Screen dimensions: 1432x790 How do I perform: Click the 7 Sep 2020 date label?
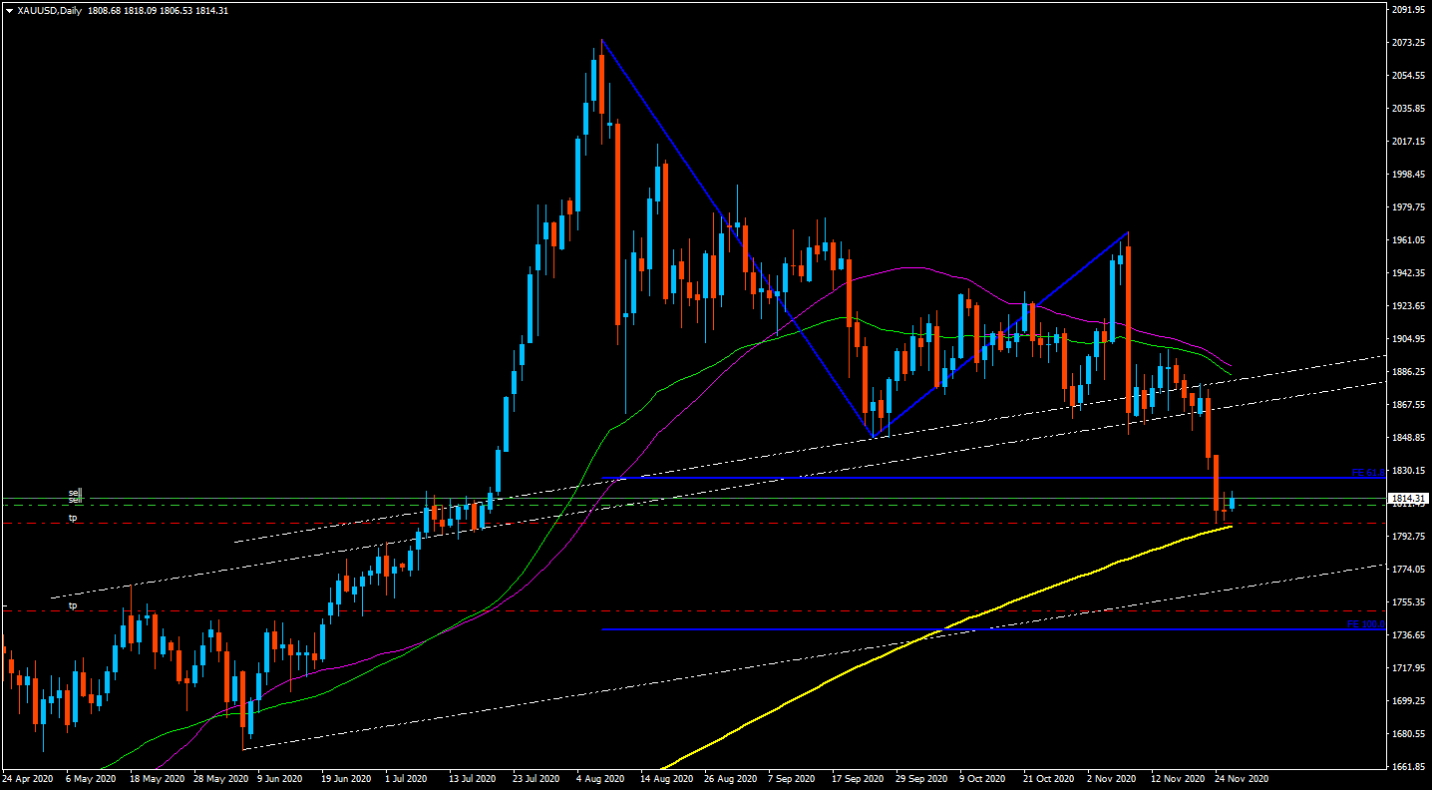coord(791,778)
